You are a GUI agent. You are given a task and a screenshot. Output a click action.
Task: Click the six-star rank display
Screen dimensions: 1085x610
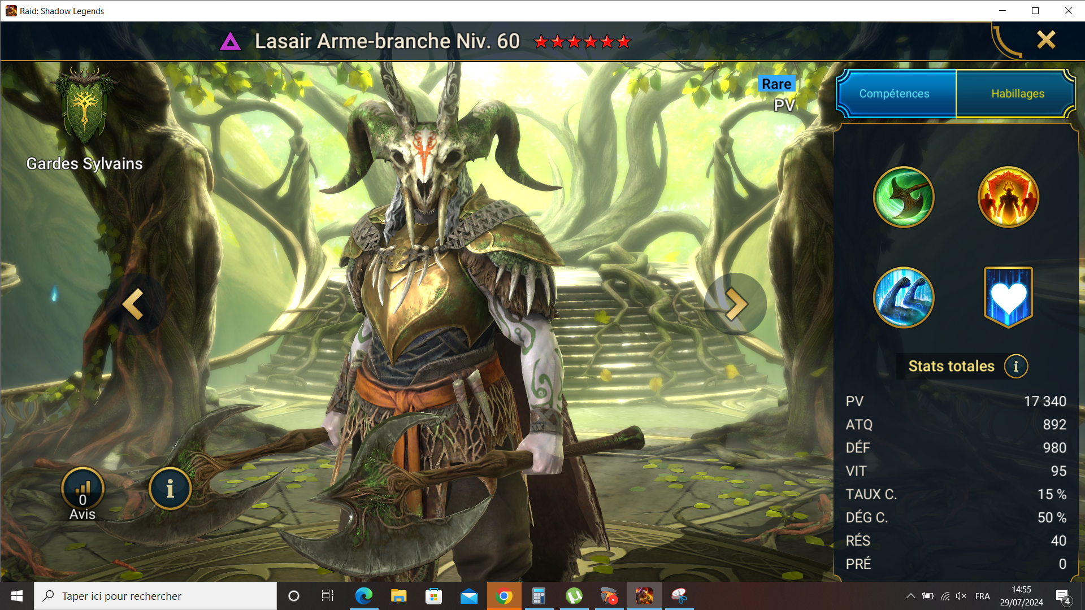pyautogui.click(x=582, y=42)
